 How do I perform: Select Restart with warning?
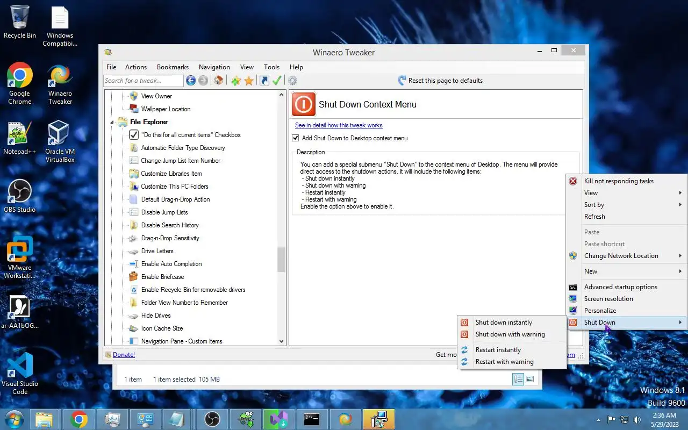(512, 362)
